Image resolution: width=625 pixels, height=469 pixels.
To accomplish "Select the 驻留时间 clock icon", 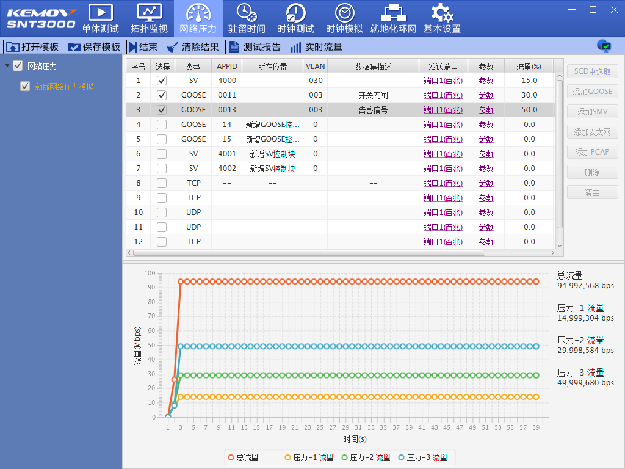I will (247, 12).
